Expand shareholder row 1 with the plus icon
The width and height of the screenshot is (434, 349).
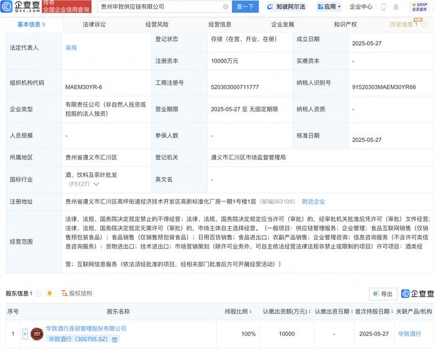(x=25, y=334)
